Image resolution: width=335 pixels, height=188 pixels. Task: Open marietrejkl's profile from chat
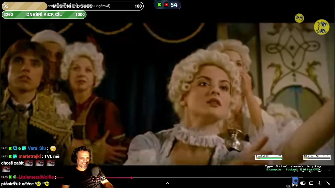coord(30,156)
